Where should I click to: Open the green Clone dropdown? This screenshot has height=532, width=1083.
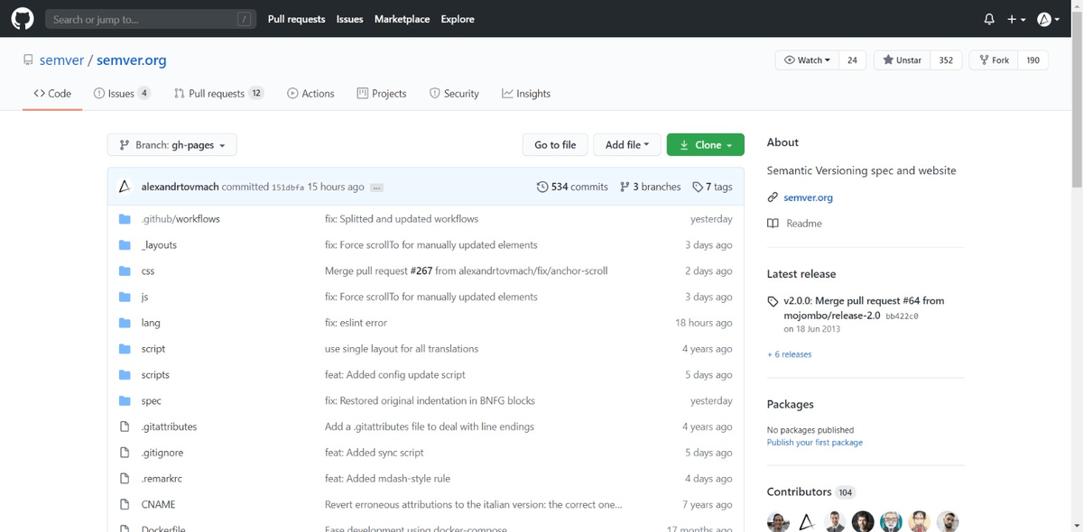(x=706, y=144)
